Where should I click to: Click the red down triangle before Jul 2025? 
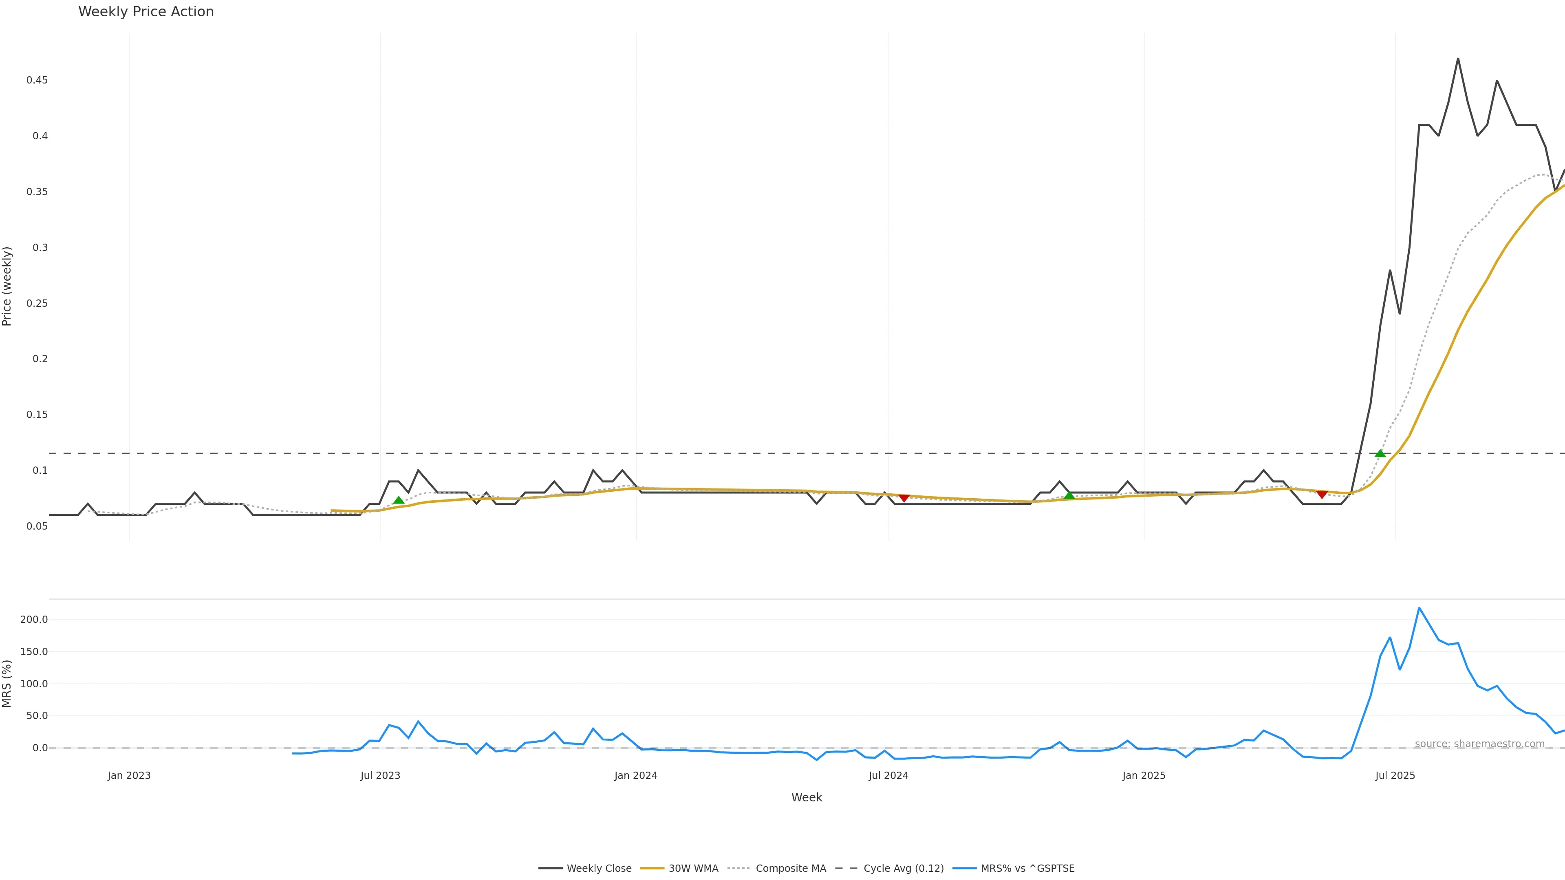[1322, 495]
